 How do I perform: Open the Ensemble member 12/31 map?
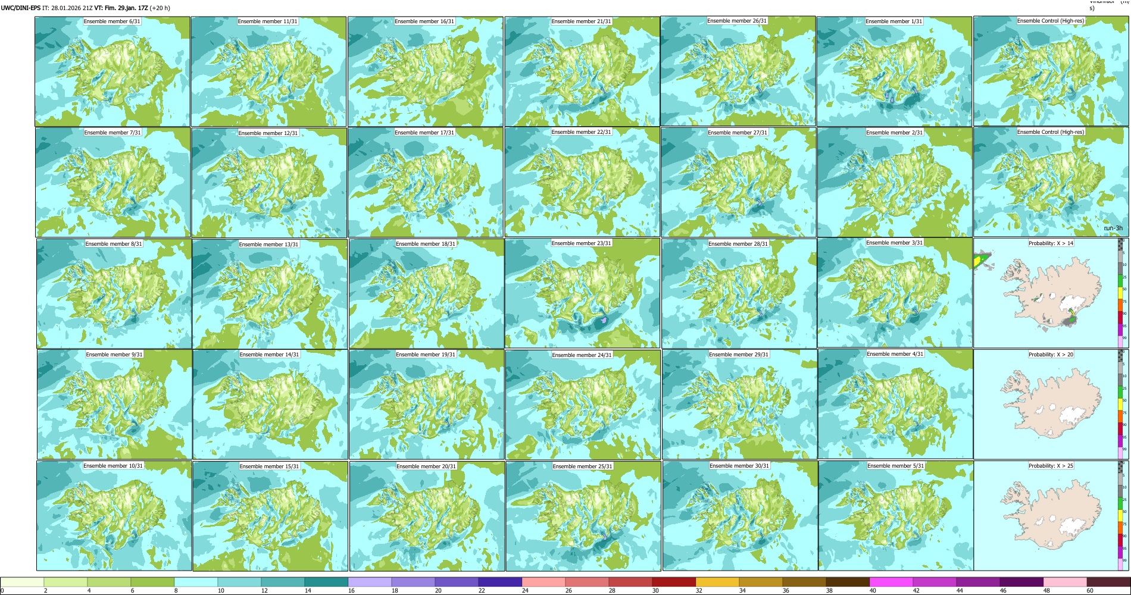point(269,183)
